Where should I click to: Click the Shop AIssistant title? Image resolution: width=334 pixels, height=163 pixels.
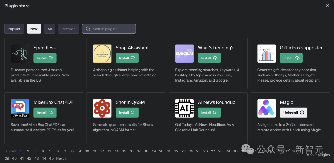132,48
